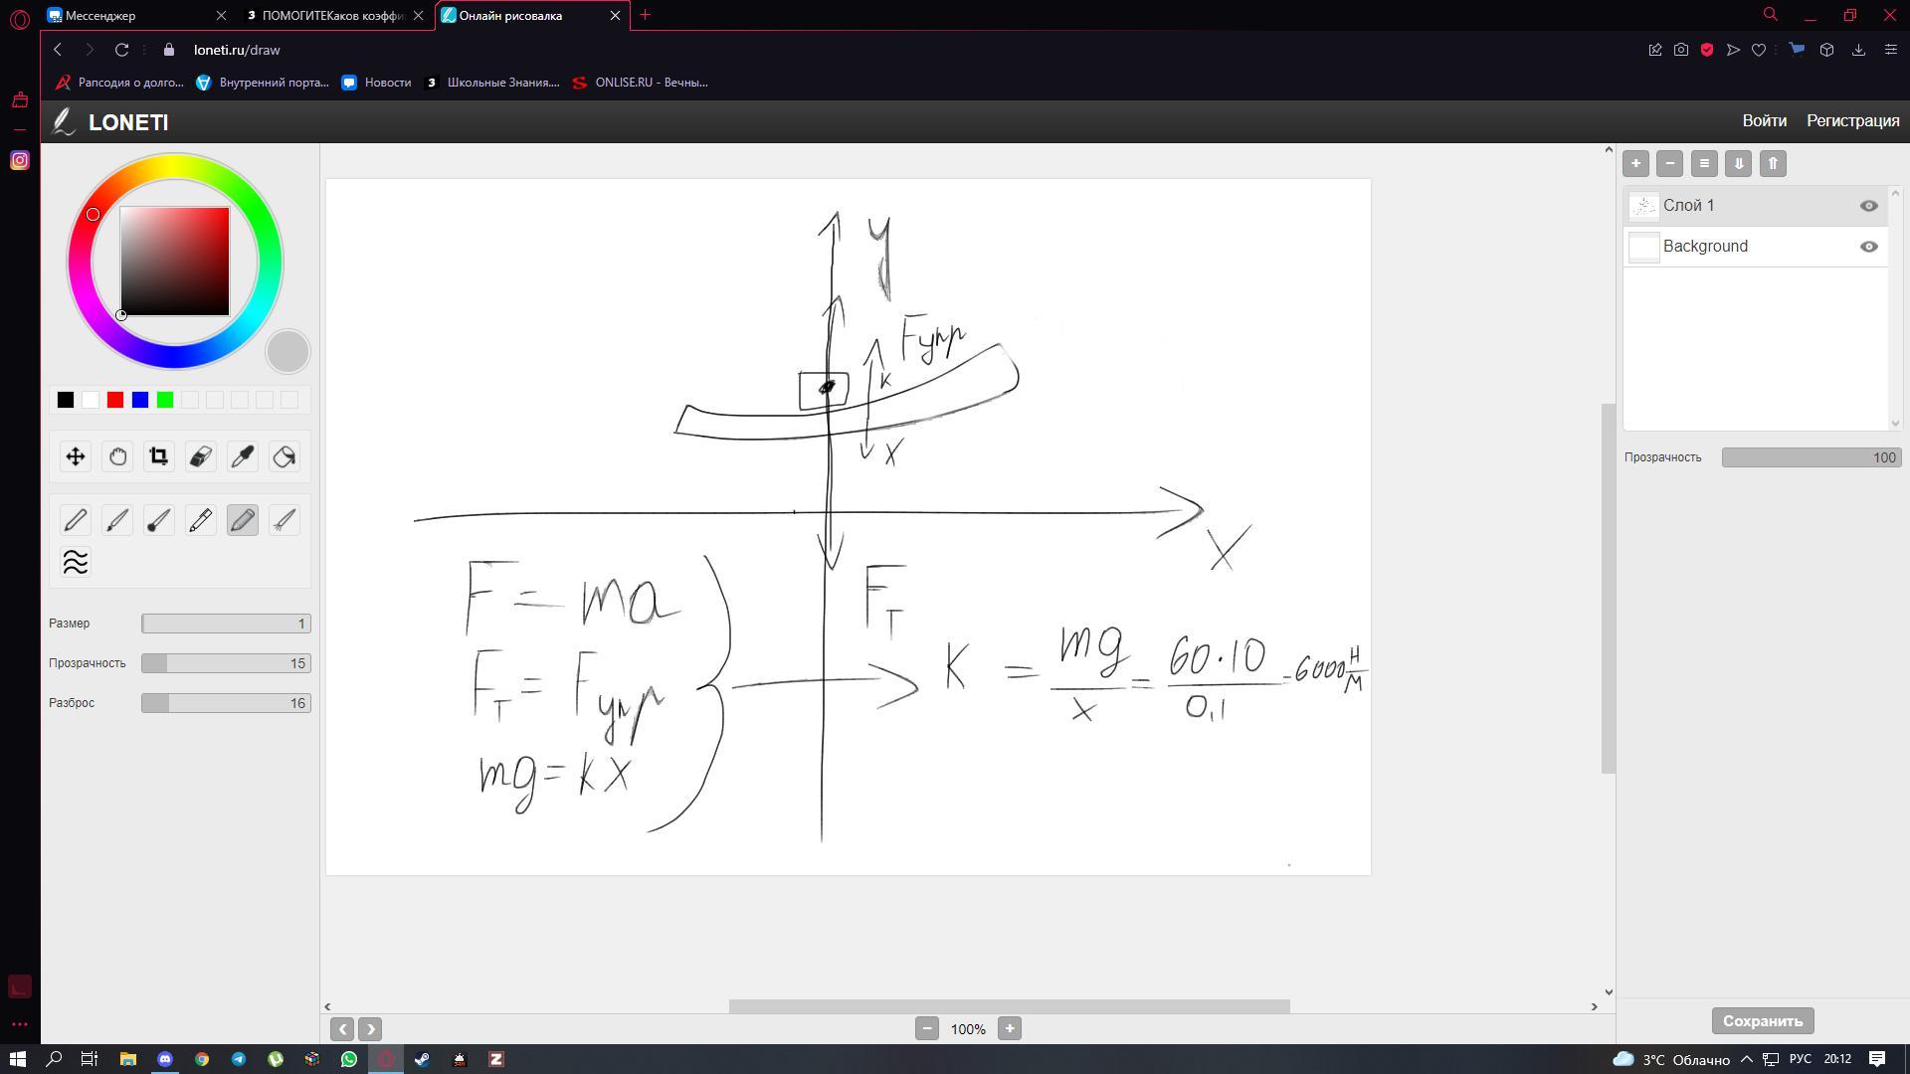Select the paint bucket Fill tool
The width and height of the screenshot is (1910, 1074).
(285, 456)
